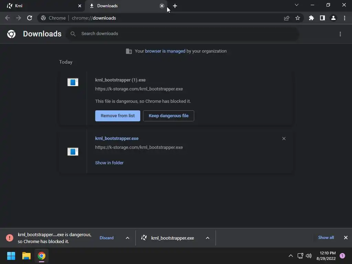352x264 pixels.
Task: Open the profile avatar menu
Action: (333, 18)
